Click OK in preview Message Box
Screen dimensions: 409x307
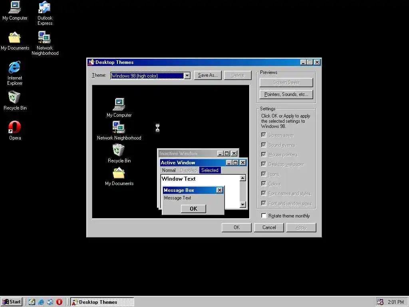(x=193, y=209)
